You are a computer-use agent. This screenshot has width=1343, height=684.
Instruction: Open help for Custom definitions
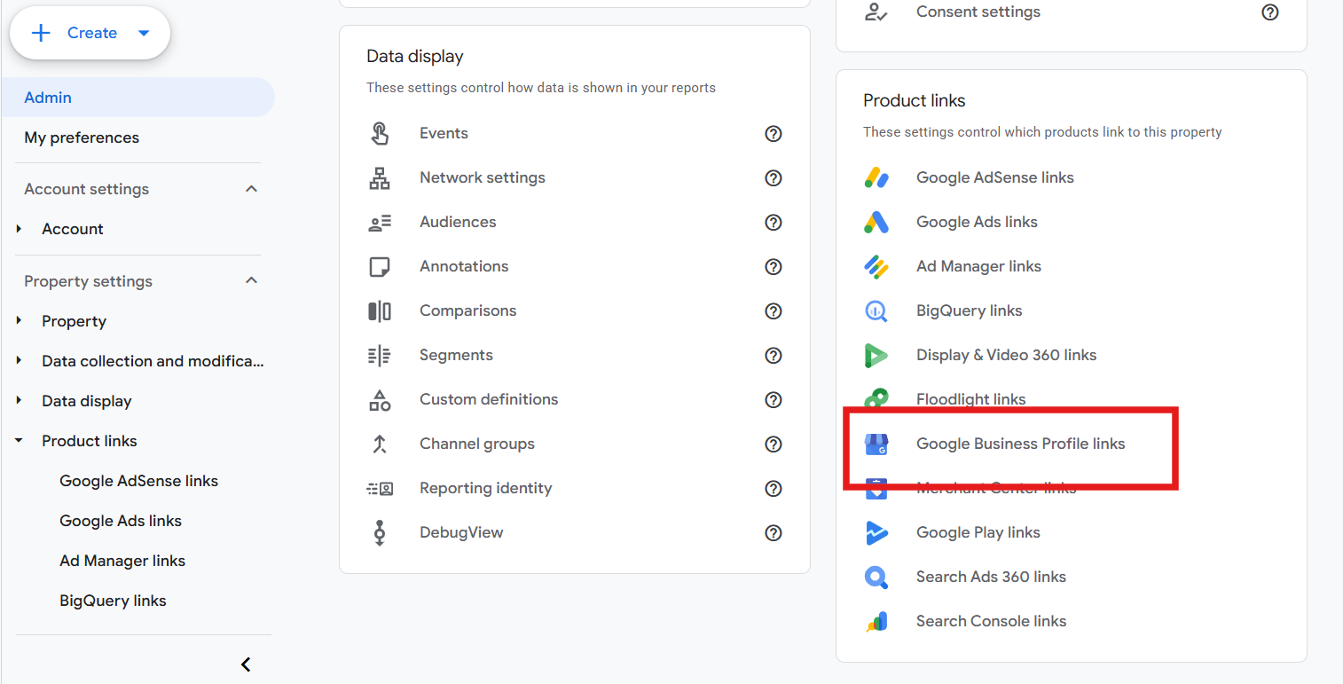[774, 399]
